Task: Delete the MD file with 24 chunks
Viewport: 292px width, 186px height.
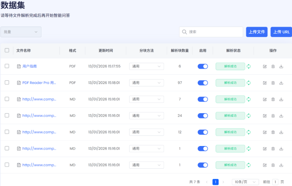Action: pyautogui.click(x=273, y=116)
